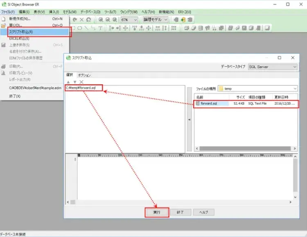Open the データベース(D) menu
The height and width of the screenshot is (237, 307).
click(90, 12)
